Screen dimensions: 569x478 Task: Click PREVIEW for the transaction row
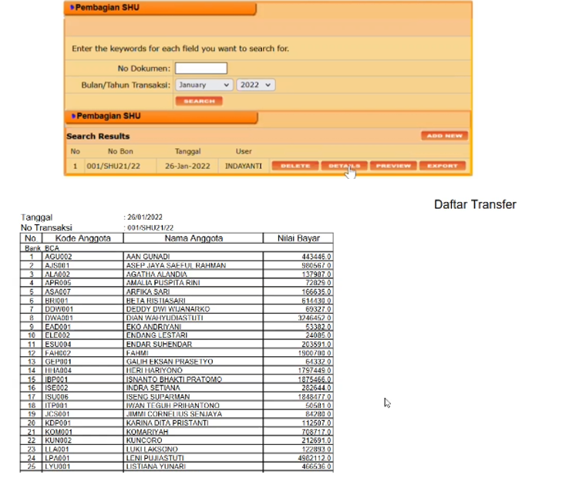393,166
